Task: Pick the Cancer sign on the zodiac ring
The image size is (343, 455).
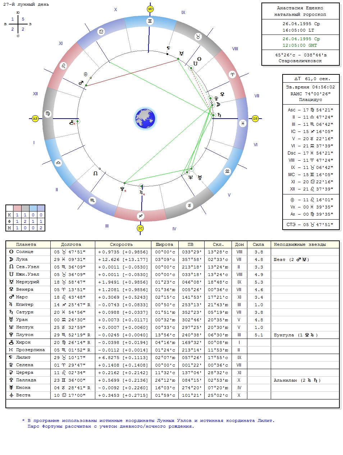Action: click(x=102, y=32)
